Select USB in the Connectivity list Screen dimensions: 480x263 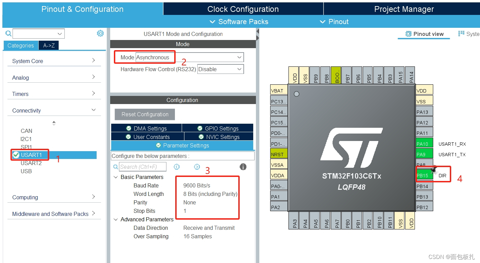26,171
